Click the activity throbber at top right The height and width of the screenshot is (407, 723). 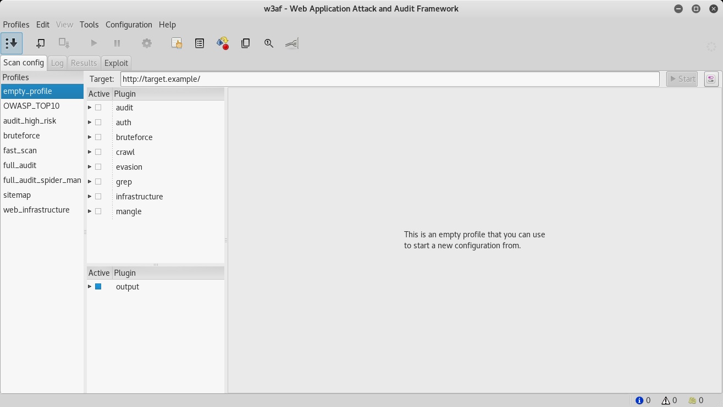[x=711, y=47]
